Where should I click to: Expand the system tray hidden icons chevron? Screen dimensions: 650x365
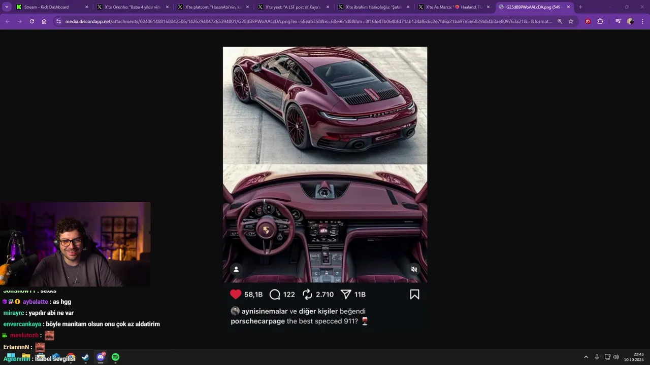click(586, 357)
